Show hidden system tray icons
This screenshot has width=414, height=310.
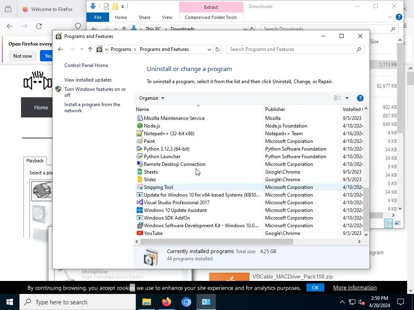click(x=342, y=302)
